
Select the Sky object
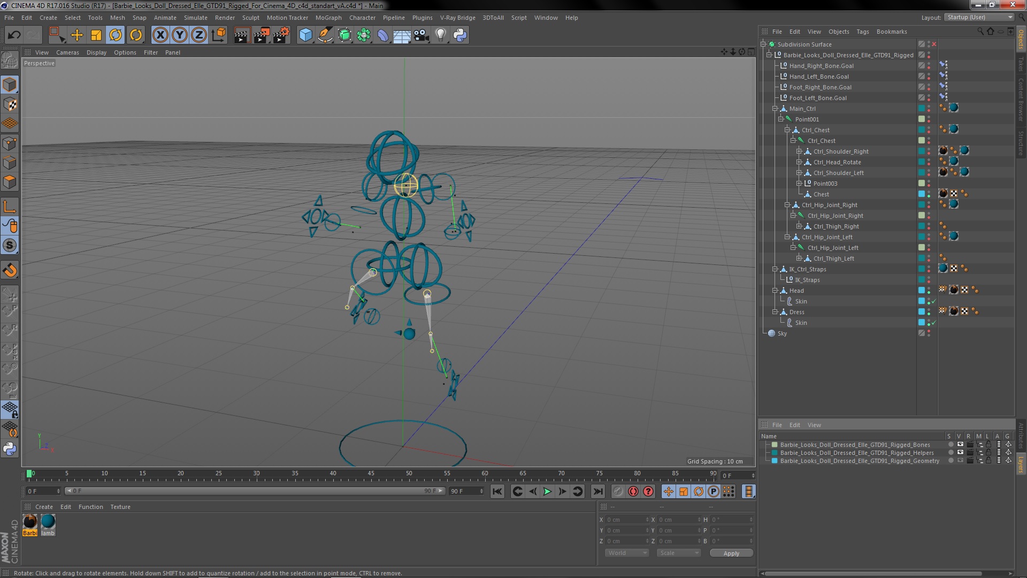(782, 333)
